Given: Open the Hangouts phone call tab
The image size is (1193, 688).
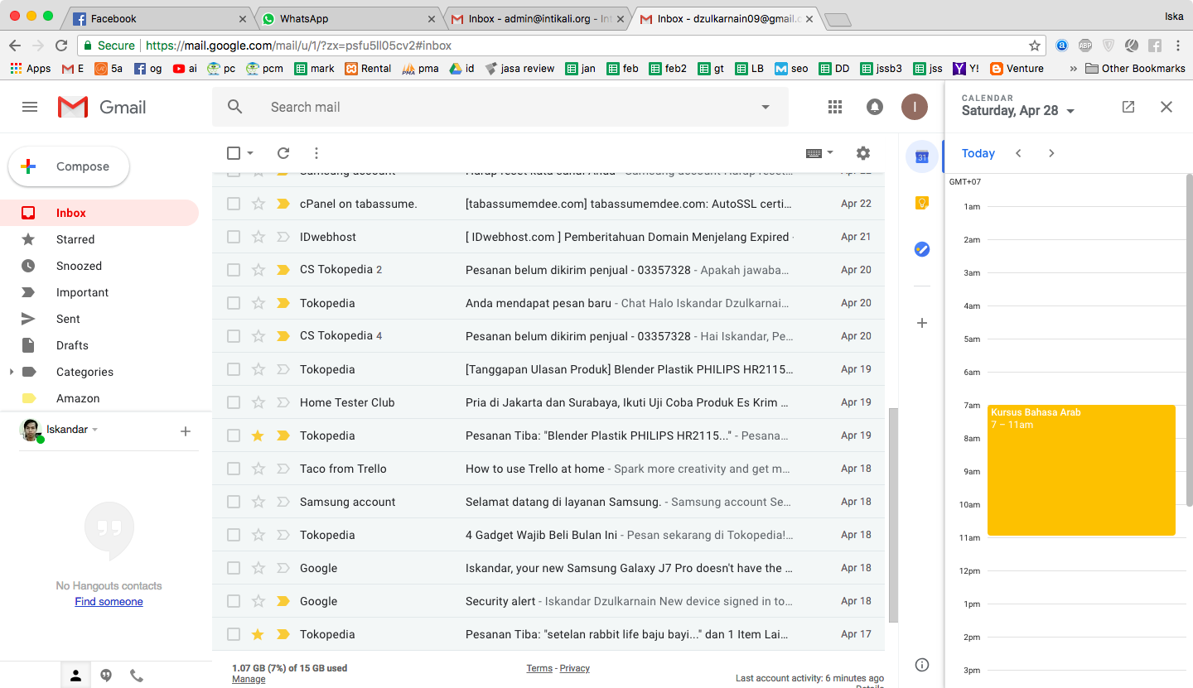Looking at the screenshot, I should click(x=137, y=675).
